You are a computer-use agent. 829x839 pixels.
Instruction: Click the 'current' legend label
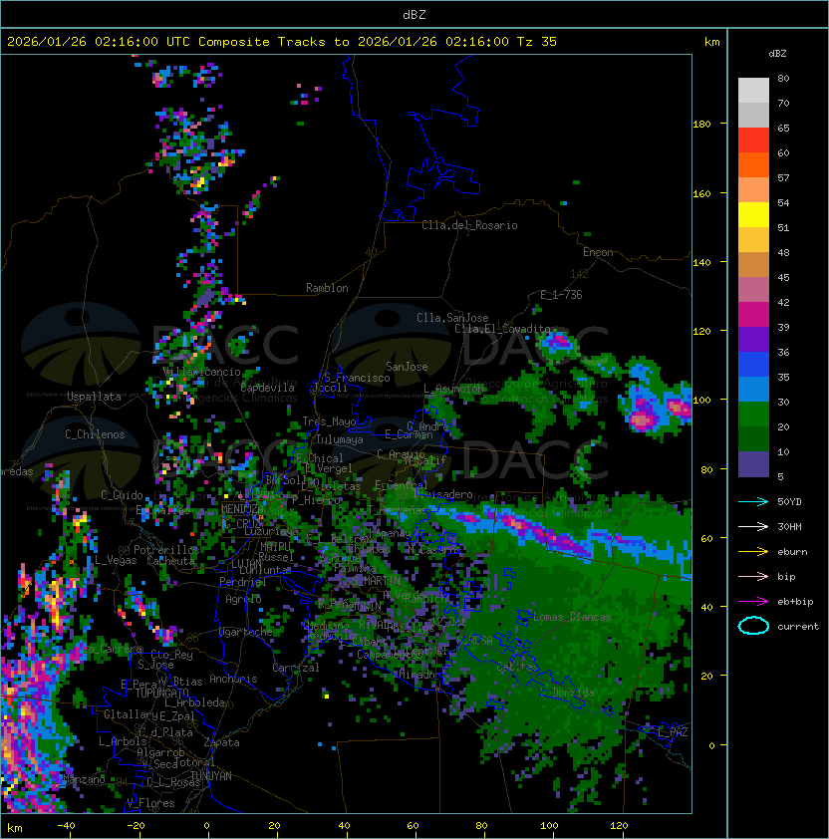pyautogui.click(x=798, y=627)
